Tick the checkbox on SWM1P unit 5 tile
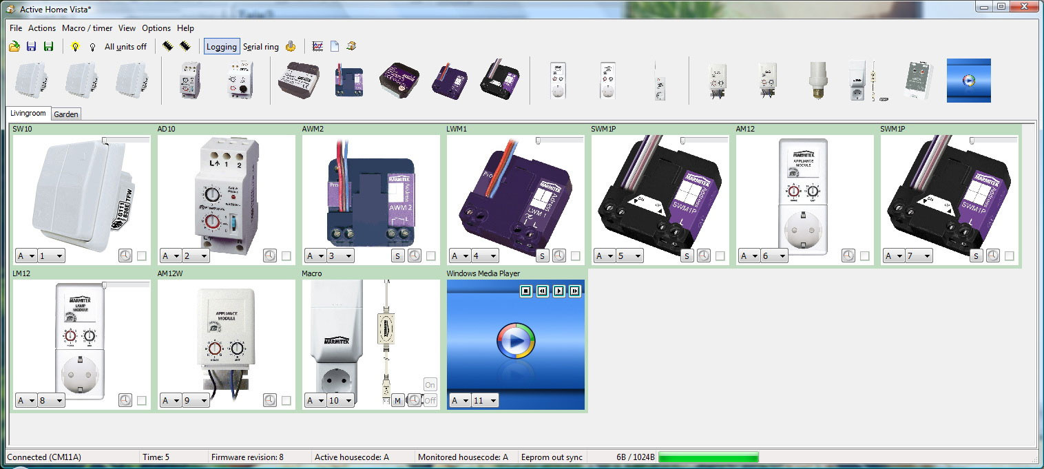Viewport: 1044px width, 469px height. click(x=720, y=256)
